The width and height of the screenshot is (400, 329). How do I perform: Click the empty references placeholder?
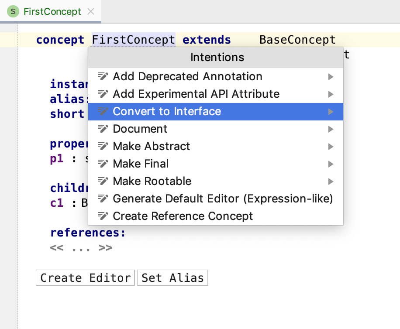pos(81,248)
